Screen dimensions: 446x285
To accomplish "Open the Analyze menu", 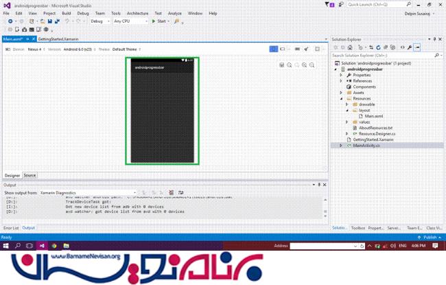I will point(175,13).
